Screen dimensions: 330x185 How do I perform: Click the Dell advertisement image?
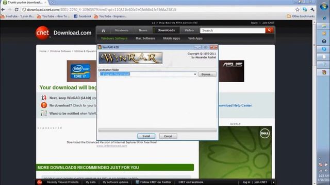(235, 152)
